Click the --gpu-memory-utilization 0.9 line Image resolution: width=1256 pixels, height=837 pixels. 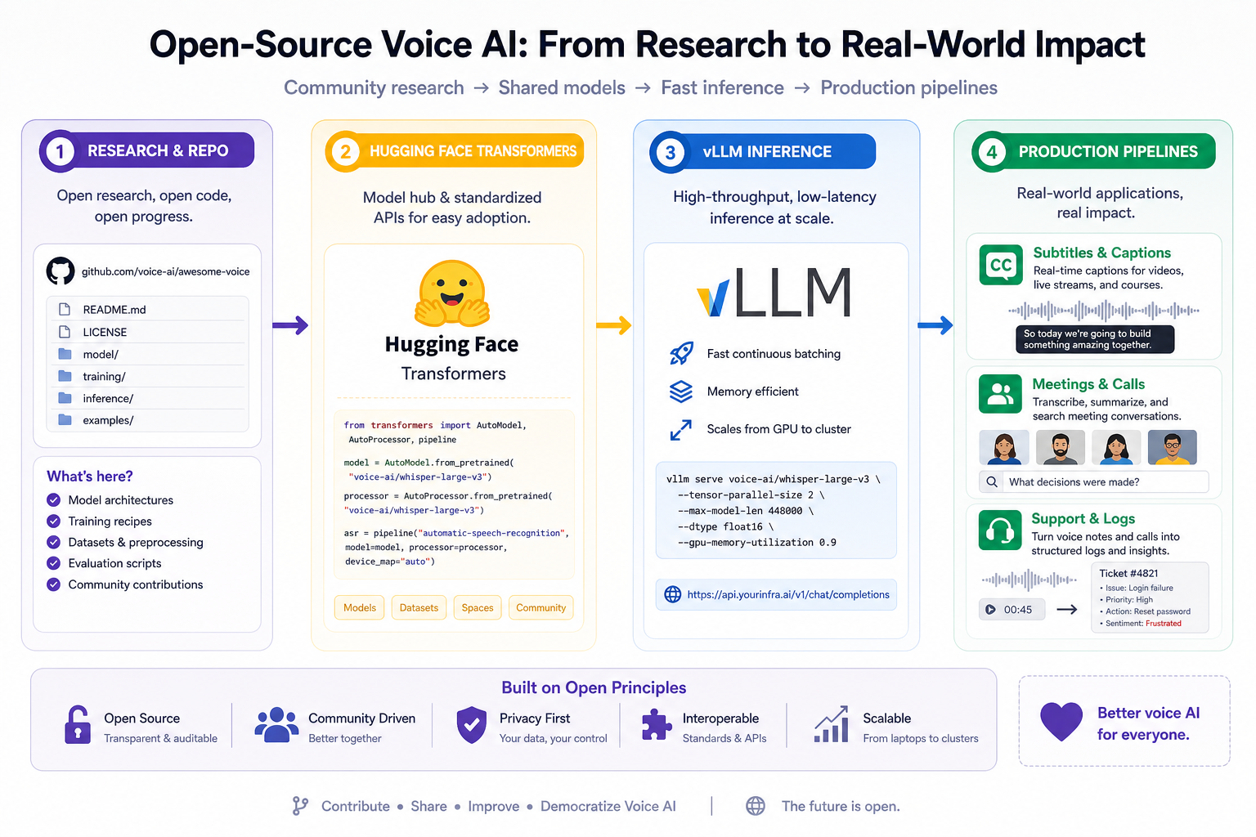(x=757, y=542)
